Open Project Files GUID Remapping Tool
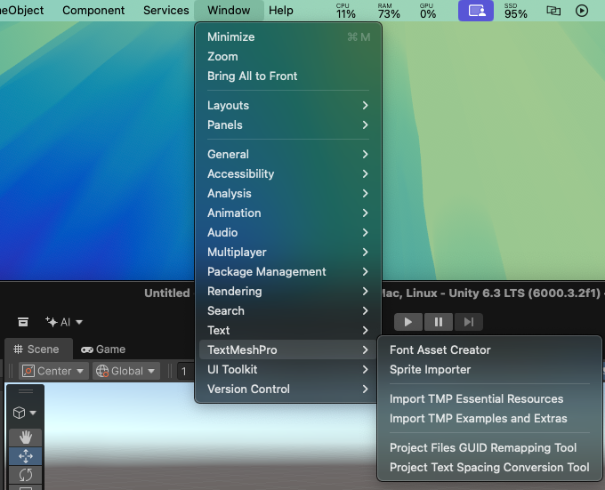Image resolution: width=605 pixels, height=490 pixels. click(x=489, y=448)
